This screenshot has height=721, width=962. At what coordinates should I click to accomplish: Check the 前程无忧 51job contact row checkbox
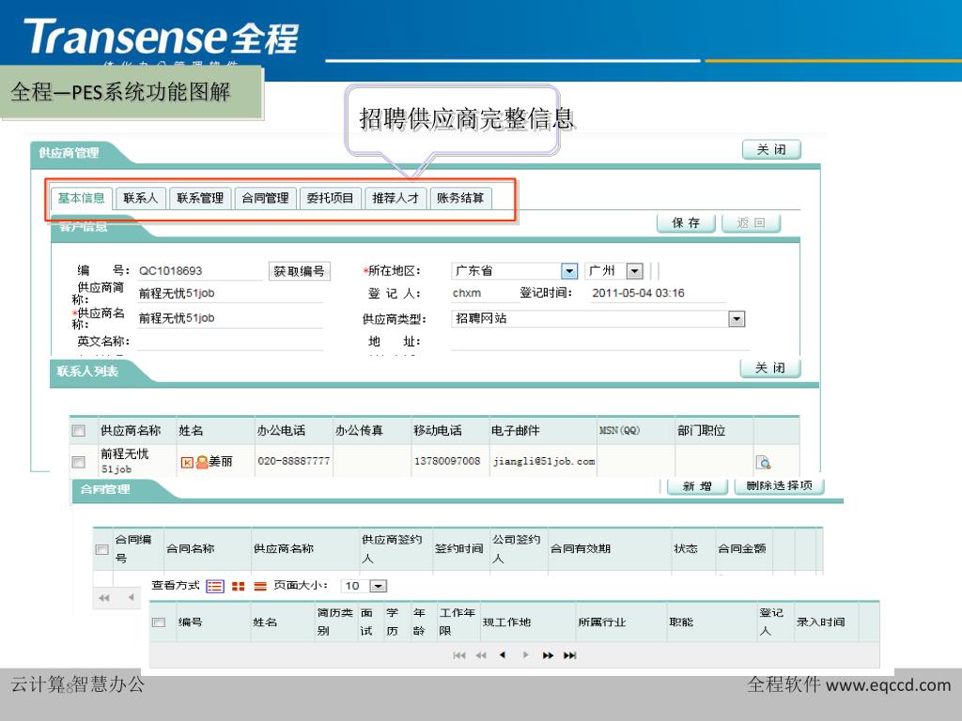point(79,462)
